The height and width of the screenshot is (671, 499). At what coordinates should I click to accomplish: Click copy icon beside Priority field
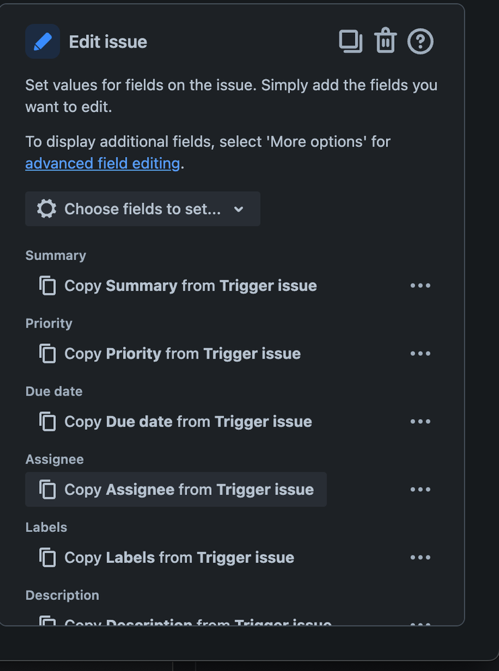(48, 353)
